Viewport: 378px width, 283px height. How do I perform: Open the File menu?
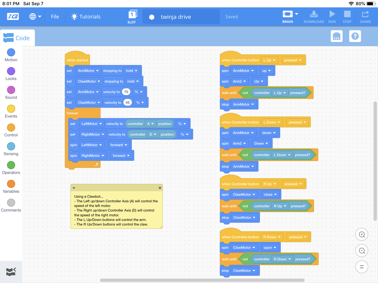(55, 17)
